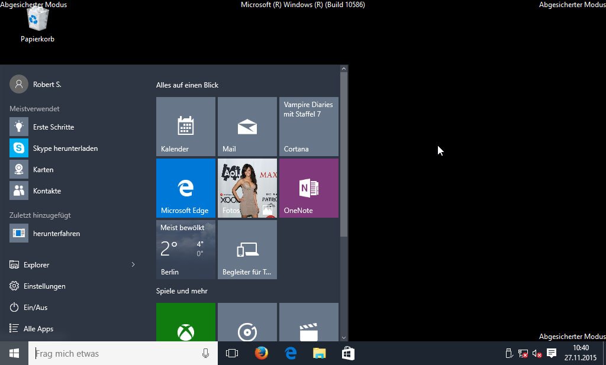The height and width of the screenshot is (365, 606).
Task: Open the Cortana tile
Action: click(x=308, y=126)
